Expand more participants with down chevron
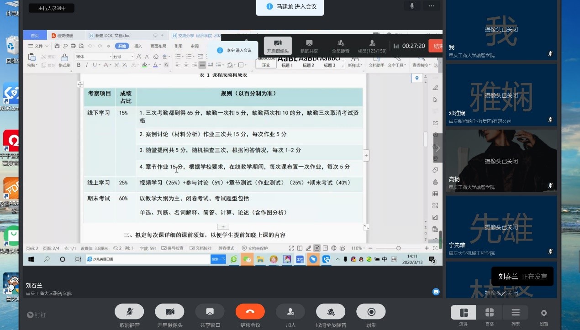The height and width of the screenshot is (330, 580). [501, 293]
